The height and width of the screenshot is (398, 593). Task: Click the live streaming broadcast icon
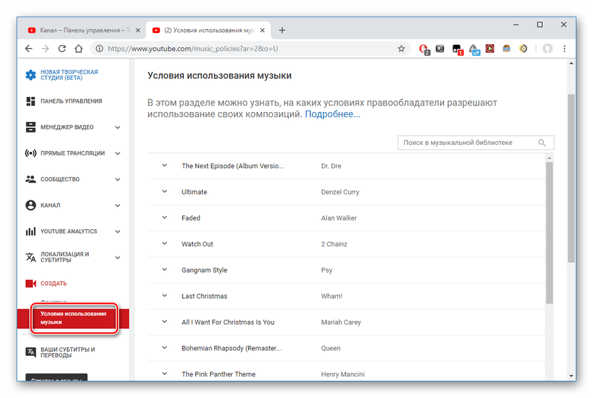(30, 154)
